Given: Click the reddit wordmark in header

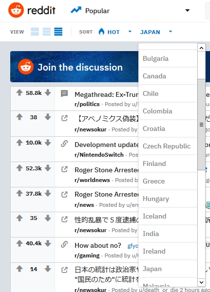Looking at the screenshot, I should point(41,10).
